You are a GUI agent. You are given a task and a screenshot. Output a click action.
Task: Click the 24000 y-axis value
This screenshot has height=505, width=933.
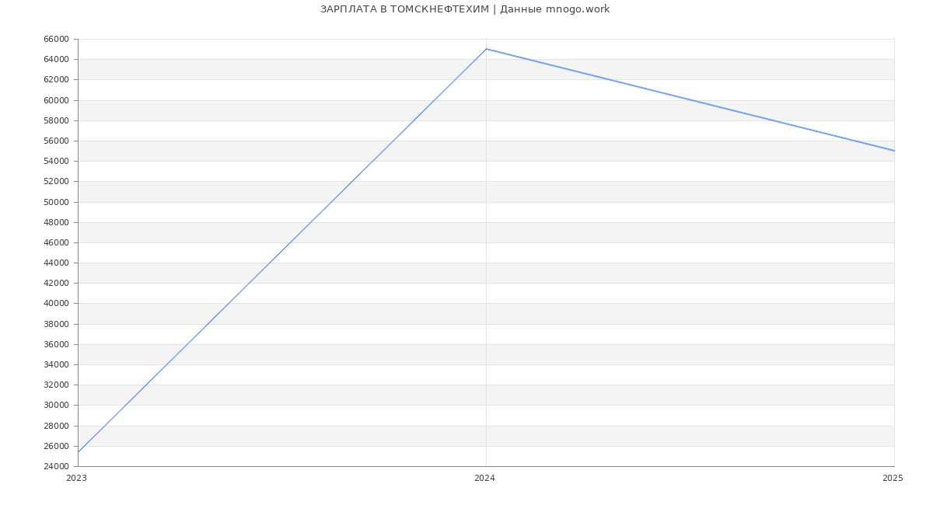pos(56,466)
